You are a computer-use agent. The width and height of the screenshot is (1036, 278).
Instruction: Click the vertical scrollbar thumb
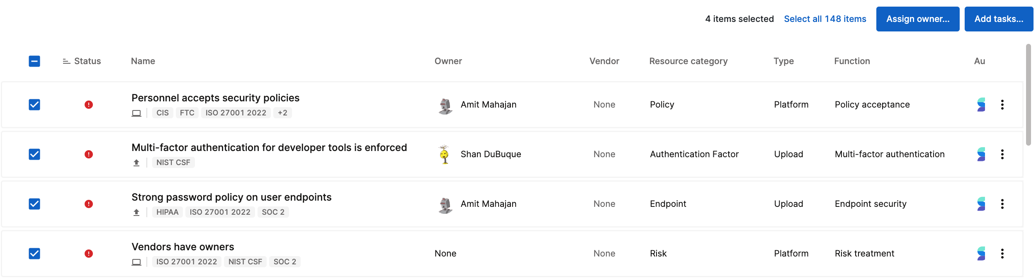tap(1028, 95)
